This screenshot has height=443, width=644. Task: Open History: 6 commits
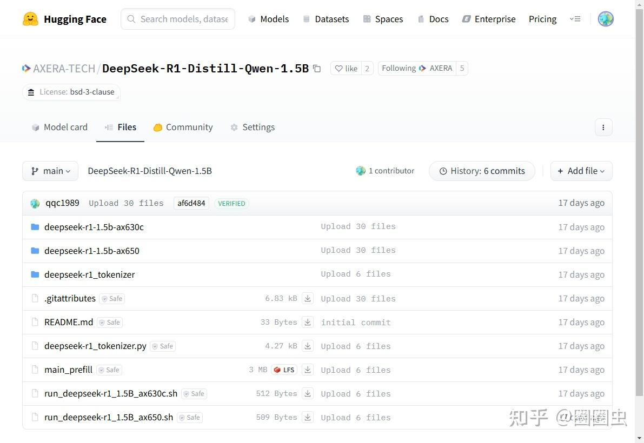click(481, 171)
